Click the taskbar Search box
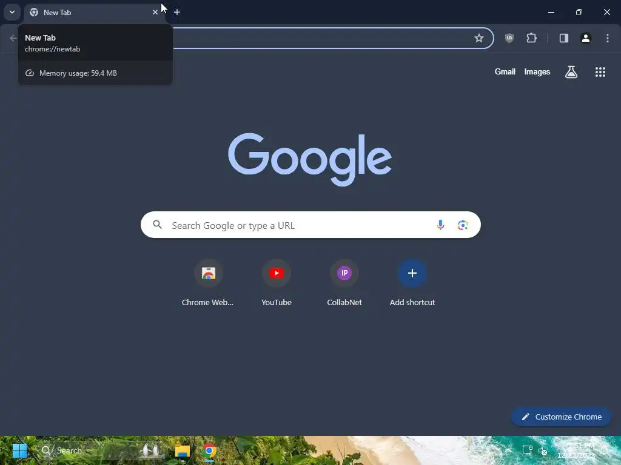Viewport: 621px width, 465px height. 101,450
